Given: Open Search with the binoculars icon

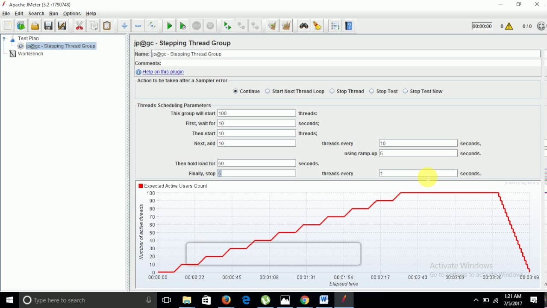Looking at the screenshot, I should click(303, 26).
